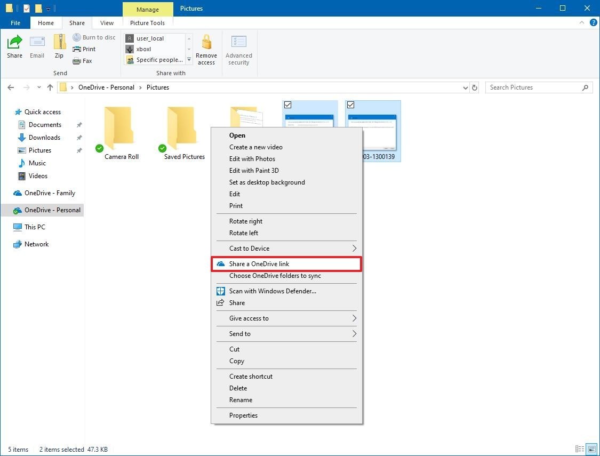Collapse the ribbon with the chevron

582,22
